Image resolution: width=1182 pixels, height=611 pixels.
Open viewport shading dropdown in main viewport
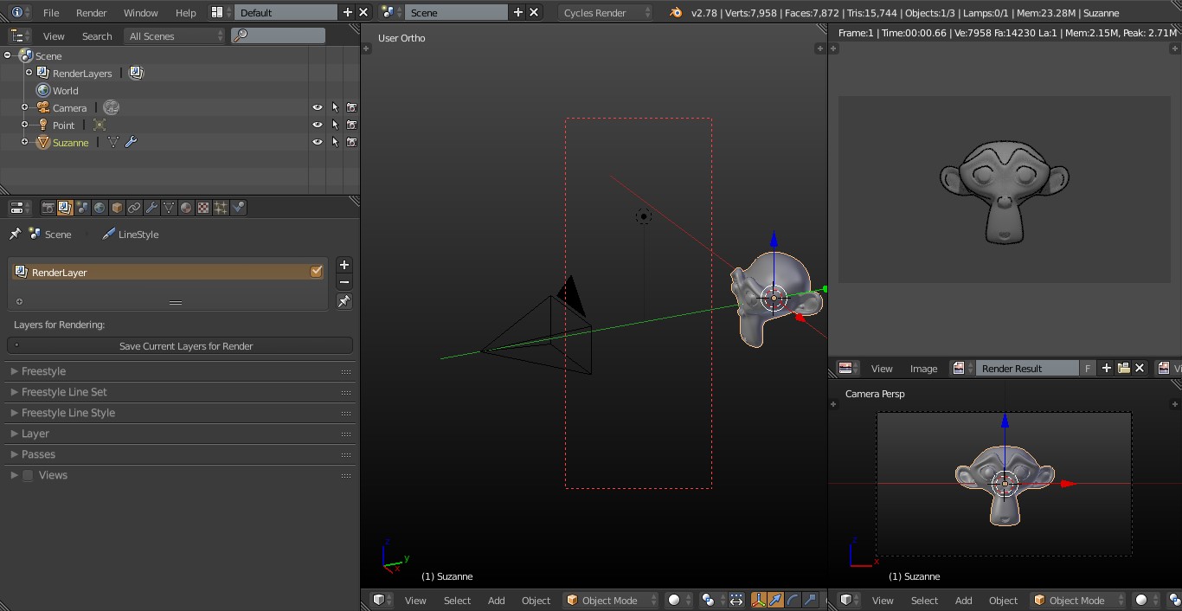pos(679,600)
